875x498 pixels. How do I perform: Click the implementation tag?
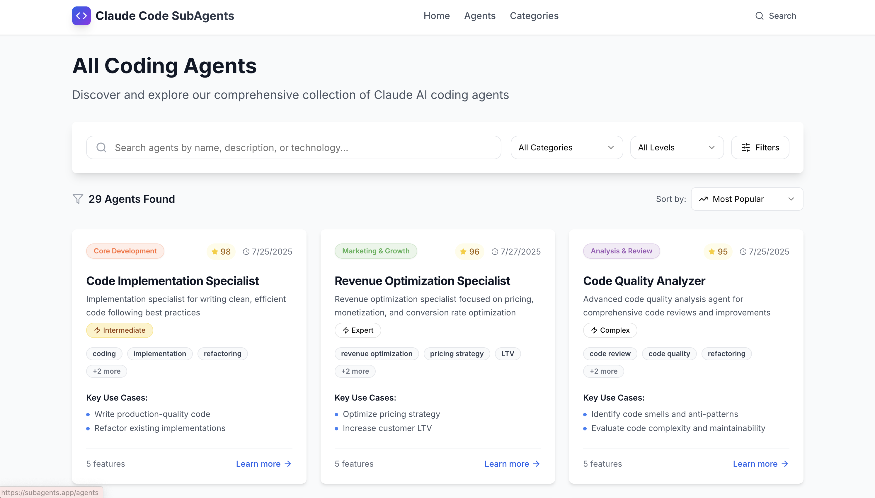[160, 354]
